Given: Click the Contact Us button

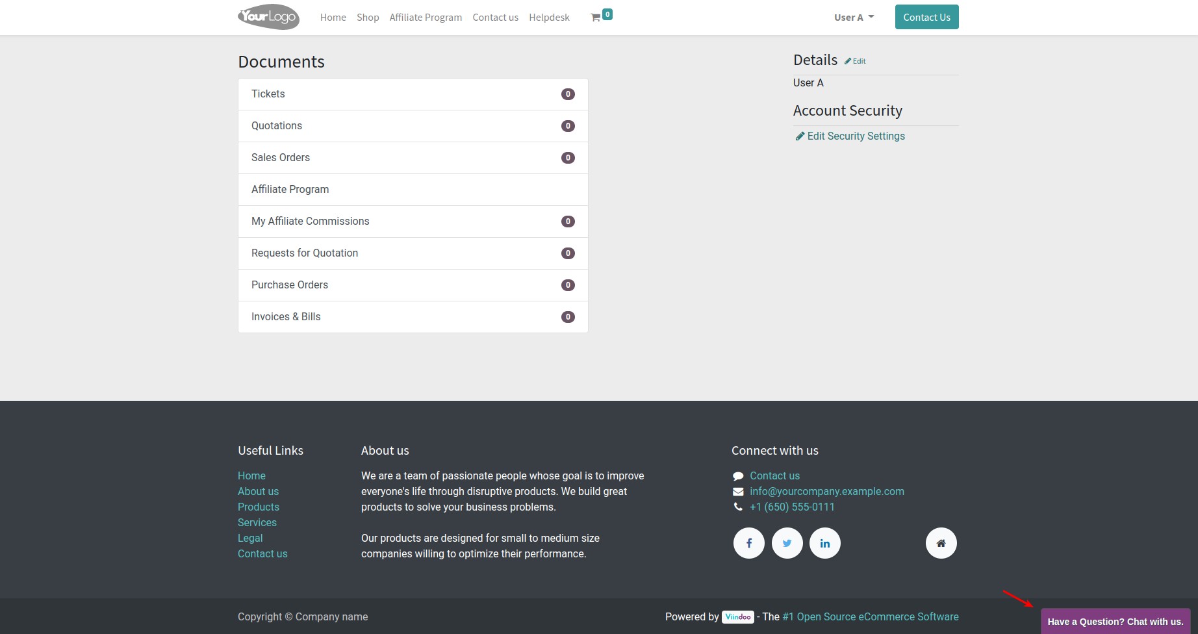Looking at the screenshot, I should click(x=926, y=17).
